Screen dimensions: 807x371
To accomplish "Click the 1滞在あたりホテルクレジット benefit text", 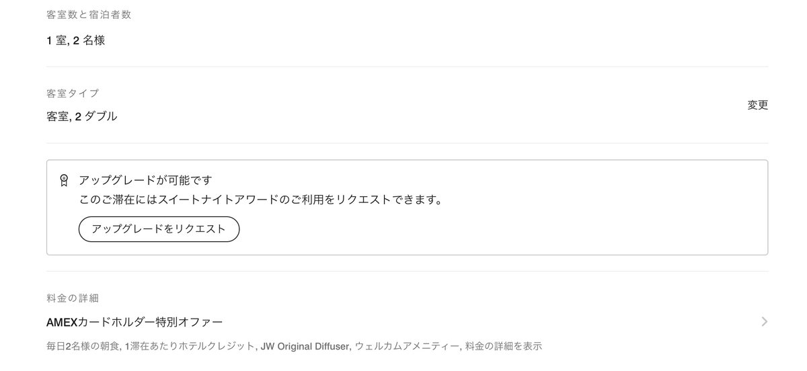I will (x=190, y=347).
